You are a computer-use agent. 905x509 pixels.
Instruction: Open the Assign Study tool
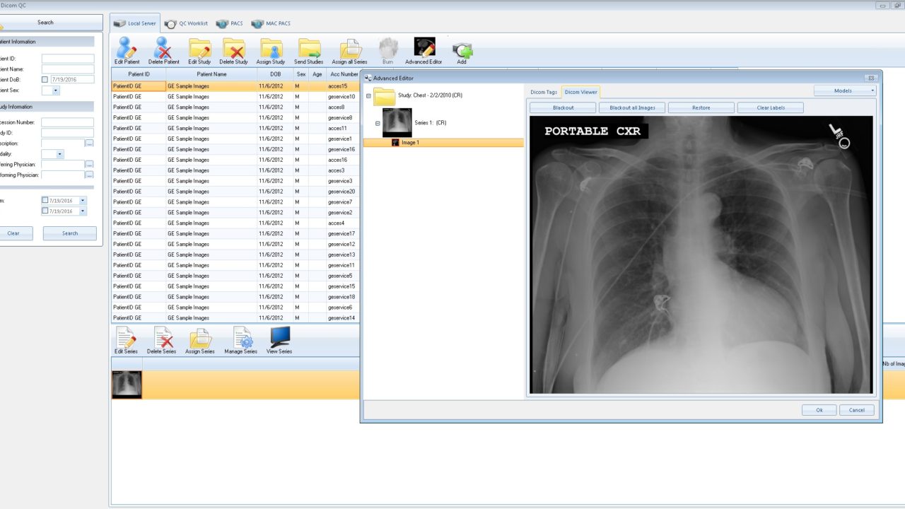pyautogui.click(x=271, y=49)
